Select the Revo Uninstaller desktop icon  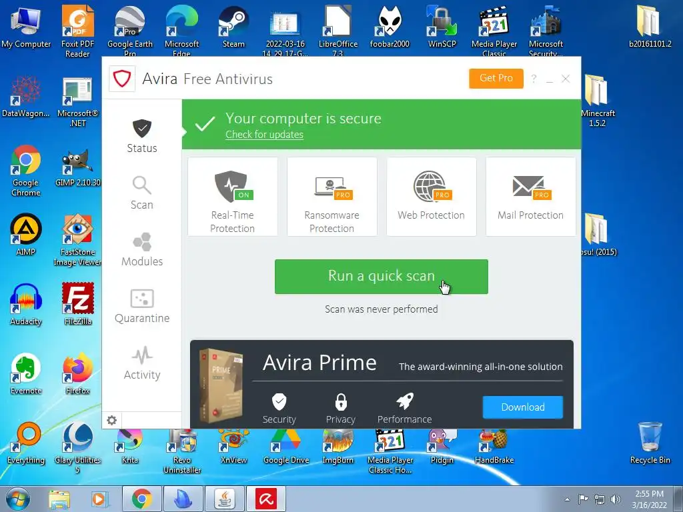pyautogui.click(x=181, y=452)
